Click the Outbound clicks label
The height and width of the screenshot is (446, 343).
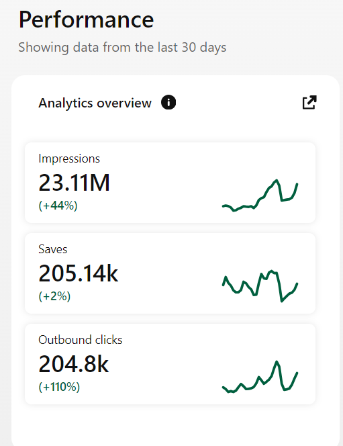tap(81, 340)
